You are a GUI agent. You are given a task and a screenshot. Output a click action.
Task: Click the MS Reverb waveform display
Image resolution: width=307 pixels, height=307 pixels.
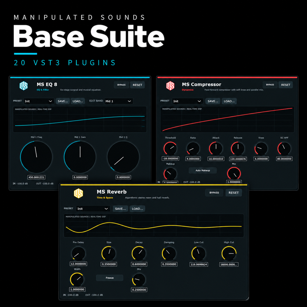click(154, 226)
